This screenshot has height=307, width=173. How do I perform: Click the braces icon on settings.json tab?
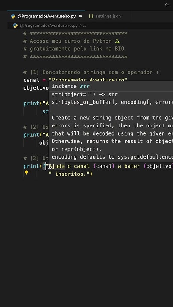pyautogui.click(x=91, y=17)
